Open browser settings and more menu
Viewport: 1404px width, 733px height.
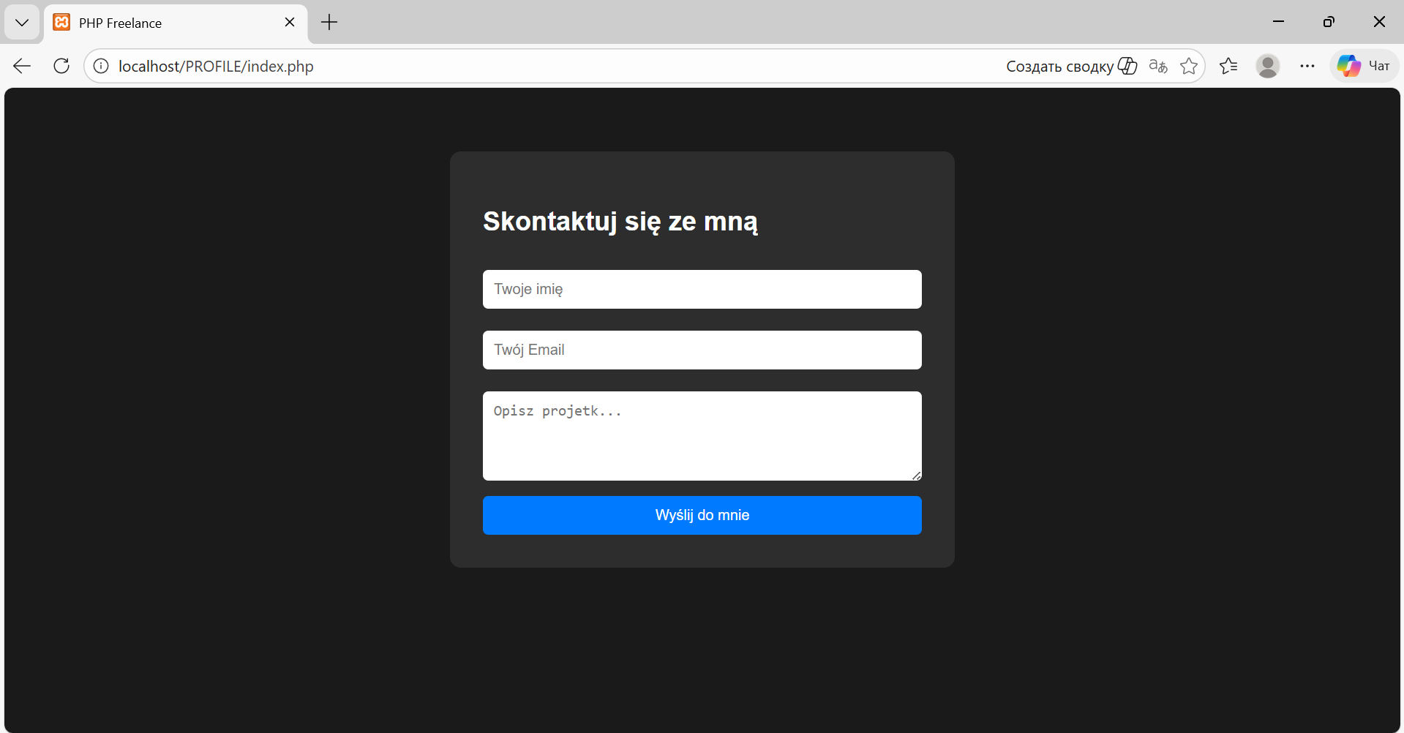coord(1307,66)
